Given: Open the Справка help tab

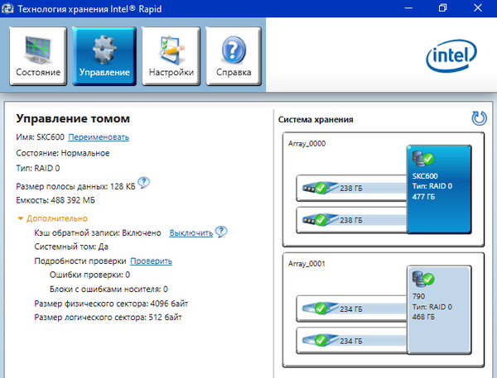Looking at the screenshot, I should tap(234, 56).
